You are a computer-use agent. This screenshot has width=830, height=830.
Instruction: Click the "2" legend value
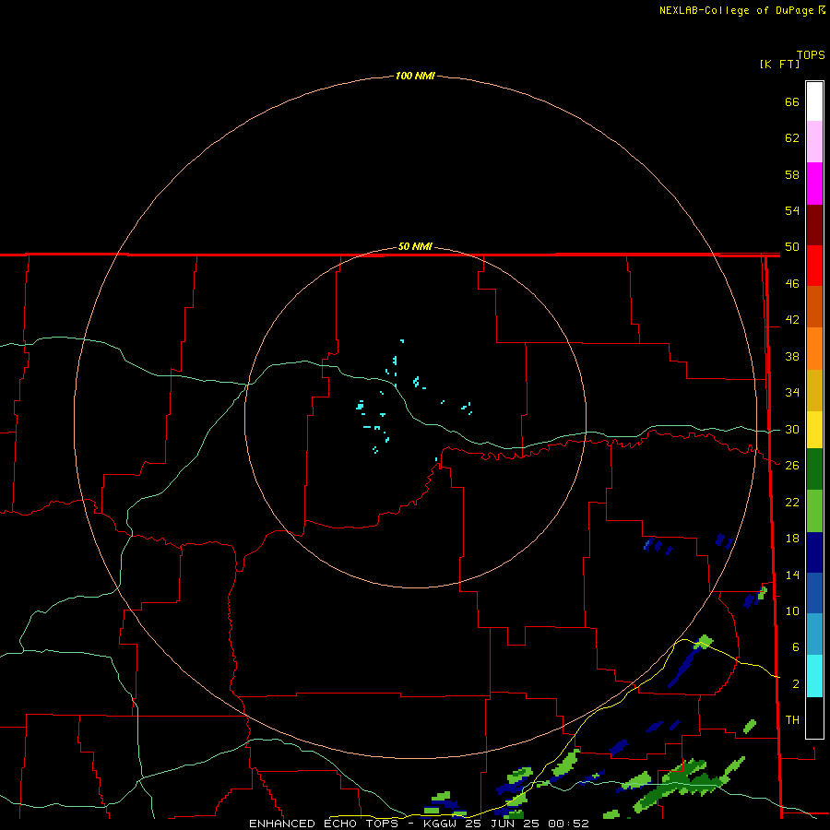pyautogui.click(x=796, y=684)
